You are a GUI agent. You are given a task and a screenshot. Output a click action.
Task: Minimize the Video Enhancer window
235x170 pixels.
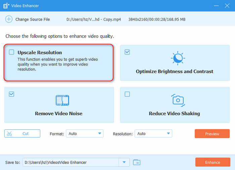pos(216,6)
